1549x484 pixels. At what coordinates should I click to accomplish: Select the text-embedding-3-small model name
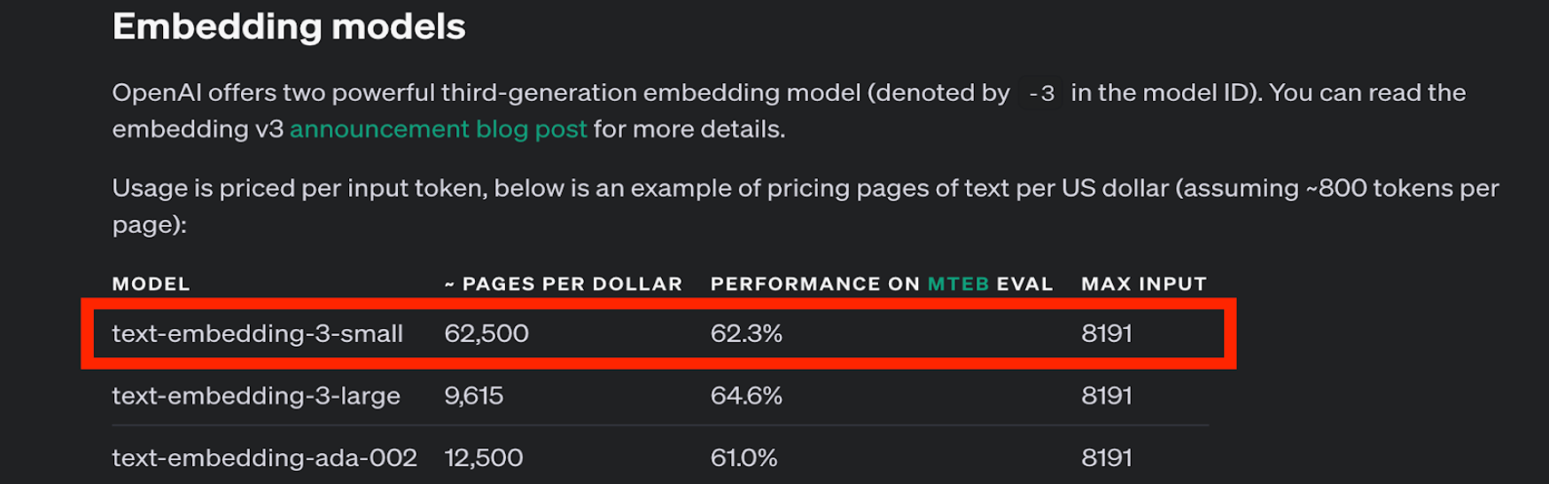pos(257,333)
